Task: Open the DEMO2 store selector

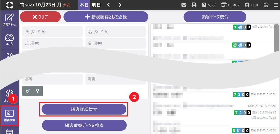Action: click(x=230, y=5)
